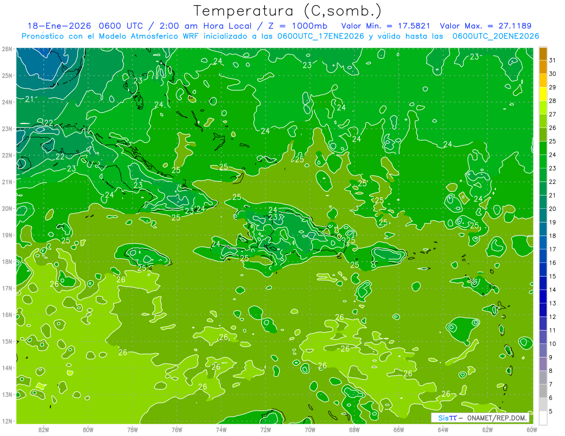Click the color bar value "17"

point(552,249)
